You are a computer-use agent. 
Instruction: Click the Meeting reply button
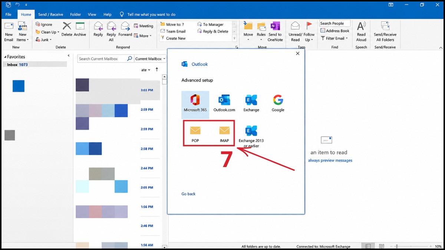pos(144,26)
